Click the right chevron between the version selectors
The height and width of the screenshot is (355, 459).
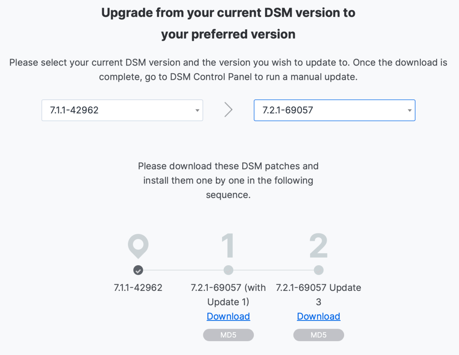click(228, 110)
